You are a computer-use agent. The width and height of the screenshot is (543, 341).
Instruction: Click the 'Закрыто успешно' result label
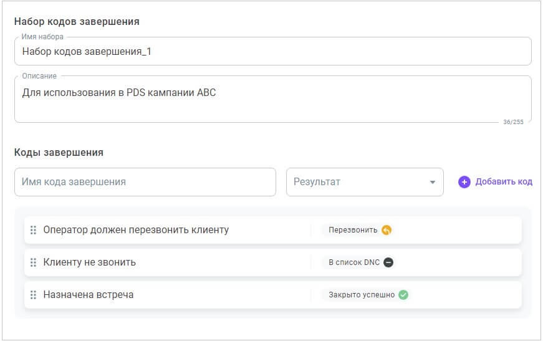pyautogui.click(x=362, y=295)
